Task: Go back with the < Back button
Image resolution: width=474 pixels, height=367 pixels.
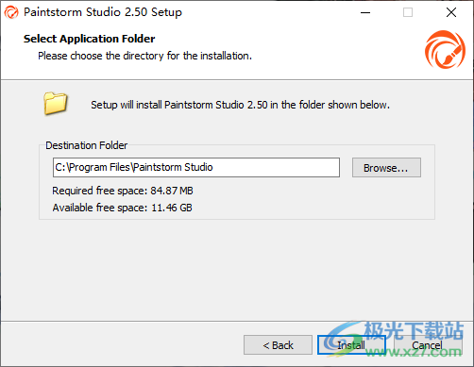Action: pyautogui.click(x=278, y=345)
